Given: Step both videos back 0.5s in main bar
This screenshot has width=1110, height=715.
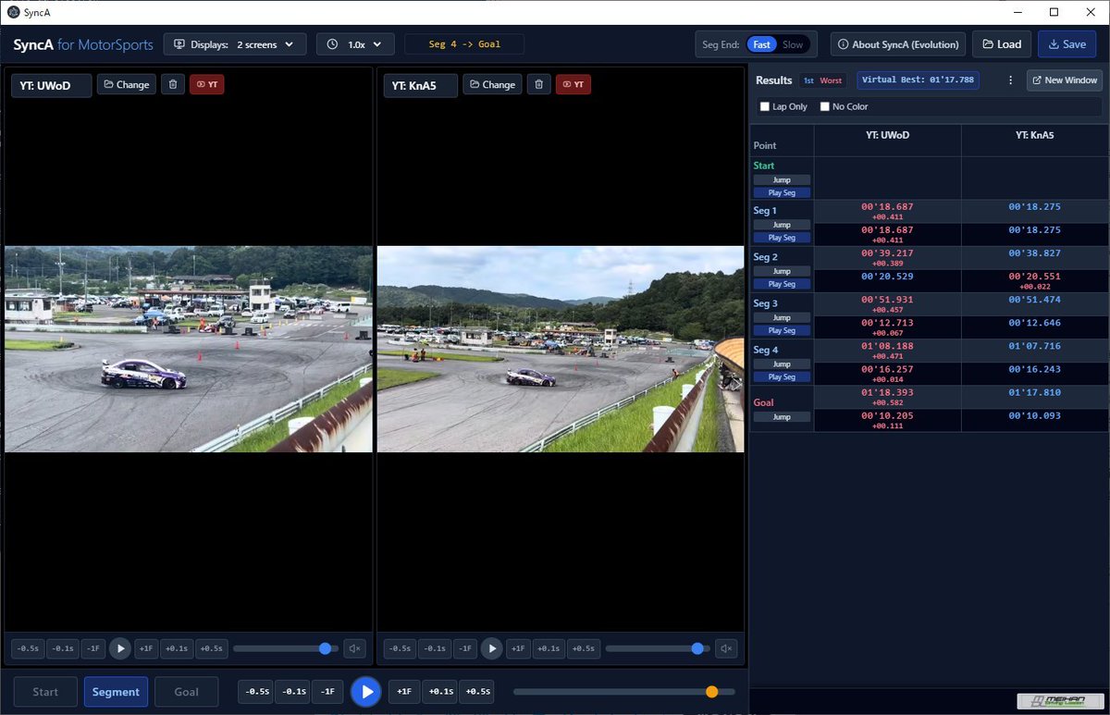Looking at the screenshot, I should [256, 691].
